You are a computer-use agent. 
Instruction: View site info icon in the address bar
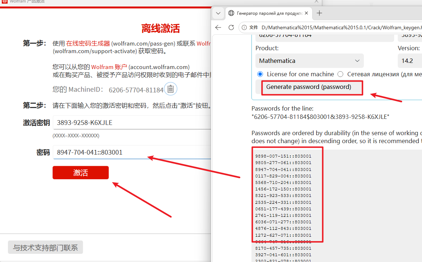pyautogui.click(x=244, y=27)
